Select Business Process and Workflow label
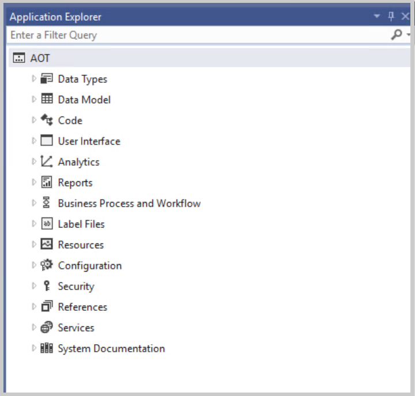The image size is (415, 396). pos(130,203)
